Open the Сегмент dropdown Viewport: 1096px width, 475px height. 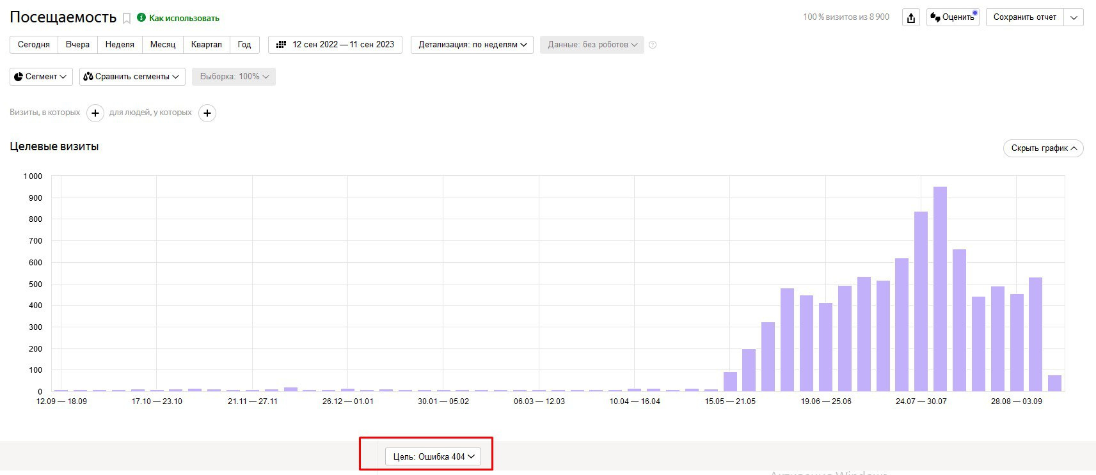click(x=42, y=77)
